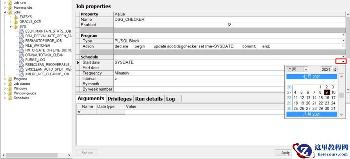The image size is (350, 159).
Task: Click the Refresh button
Action: 87,153
